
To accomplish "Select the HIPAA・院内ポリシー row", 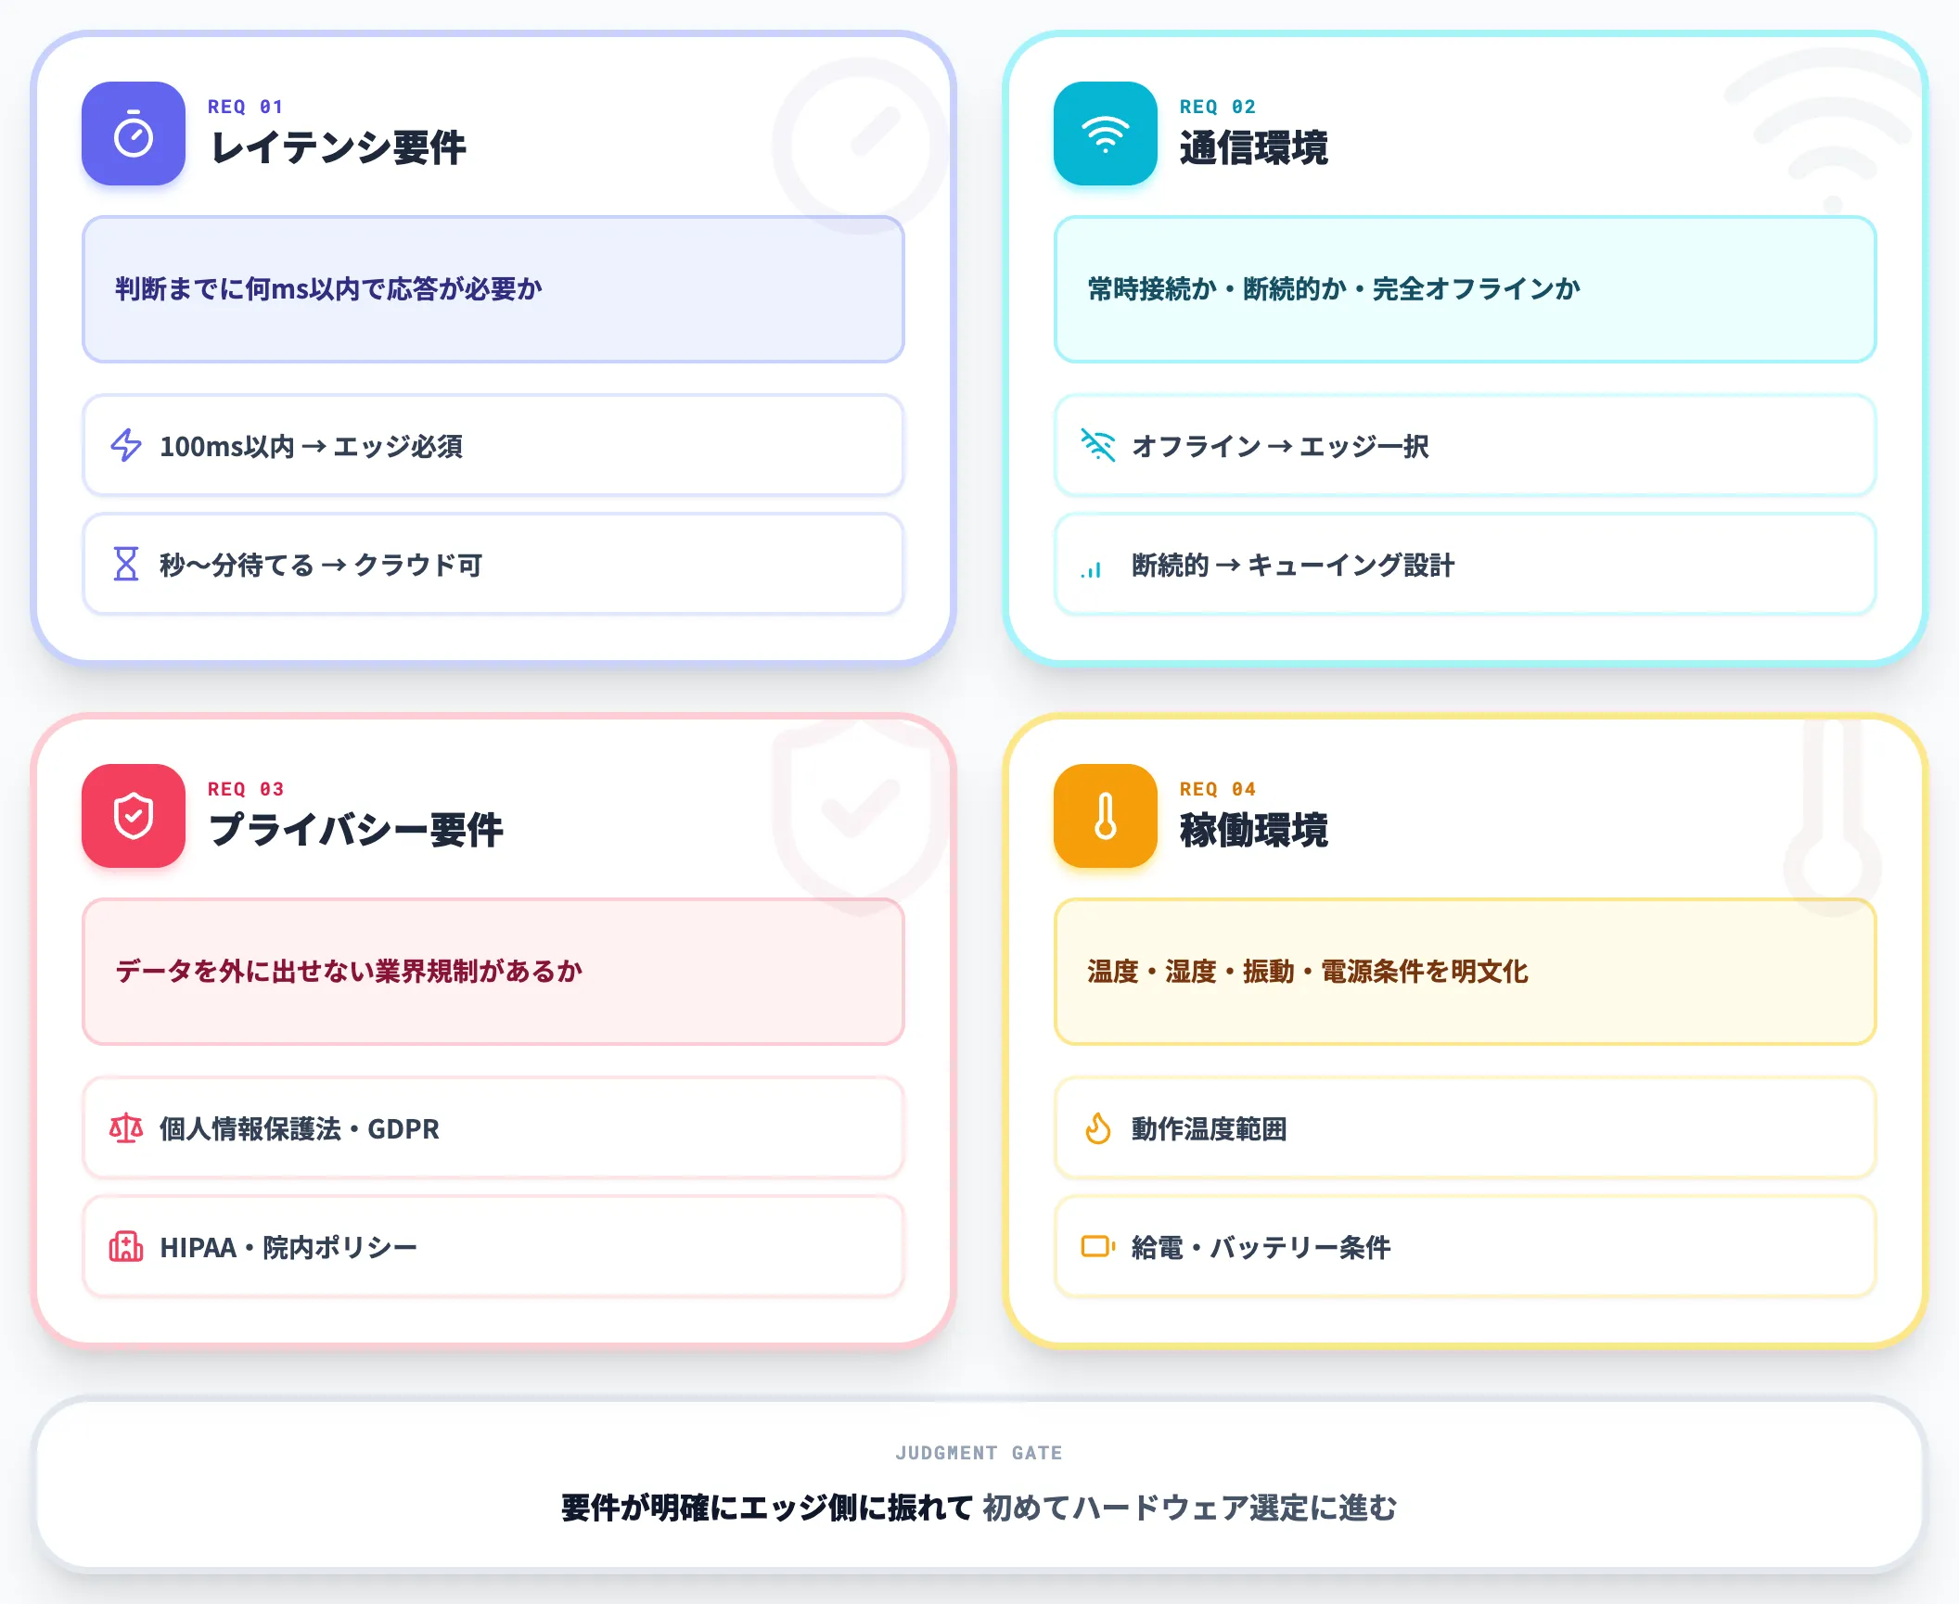I will coord(493,1247).
